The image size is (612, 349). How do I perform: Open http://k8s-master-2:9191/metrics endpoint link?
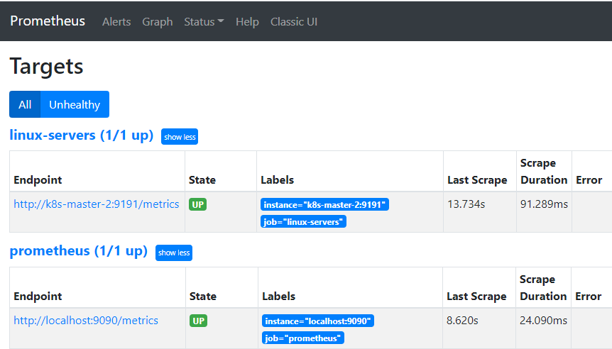97,204
